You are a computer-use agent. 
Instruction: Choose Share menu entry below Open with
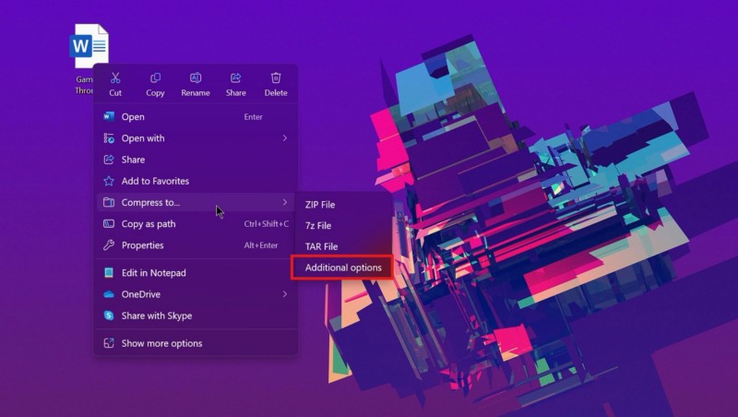coord(196,160)
